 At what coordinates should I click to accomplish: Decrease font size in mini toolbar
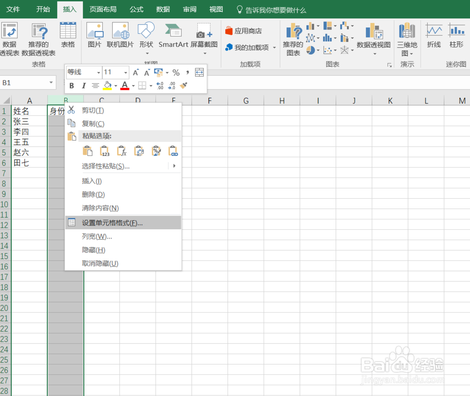[147, 72]
